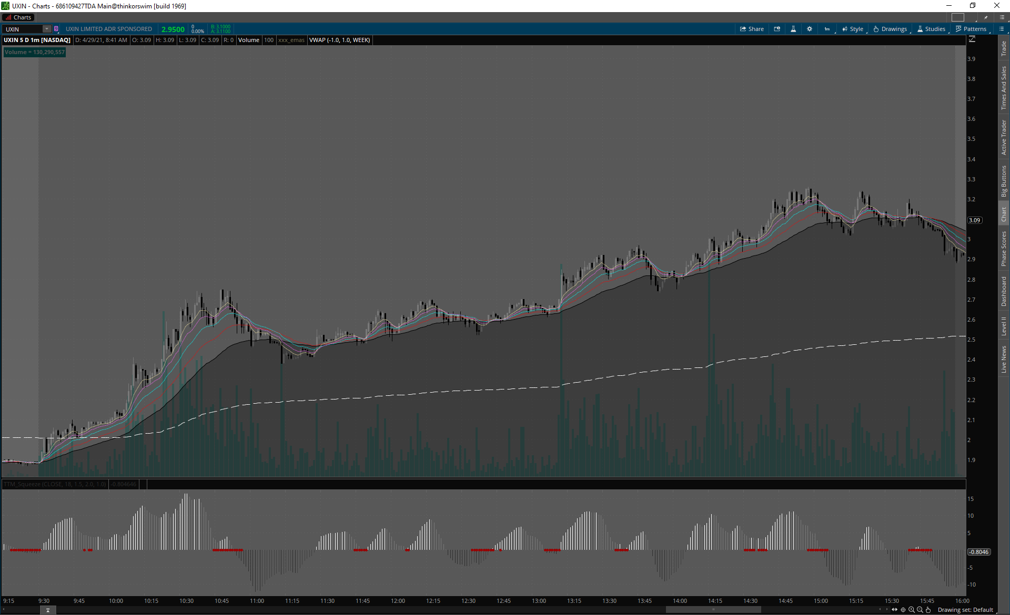The height and width of the screenshot is (615, 1010).
Task: Click the zoom out magnifier icon
Action: pos(920,610)
